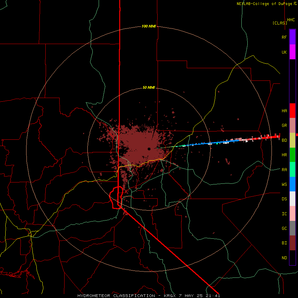Screen dimensions: 298x298
Task: Click the HYDROMETEOR CLASSIFICATION title text
Action: coord(116,296)
